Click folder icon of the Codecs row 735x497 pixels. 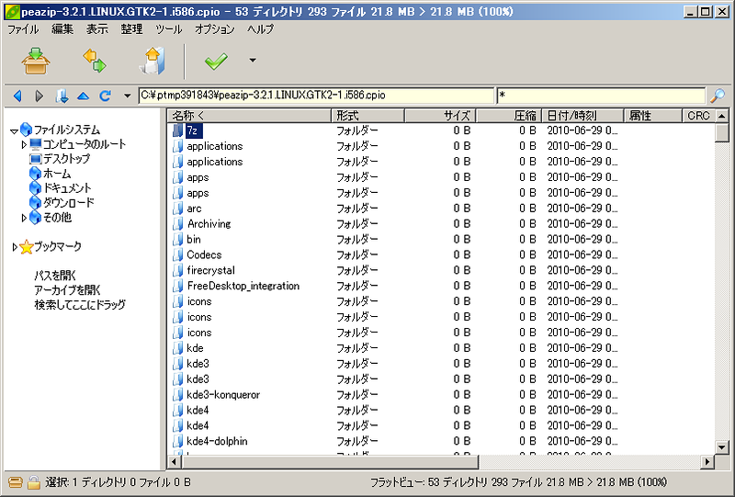(x=177, y=255)
